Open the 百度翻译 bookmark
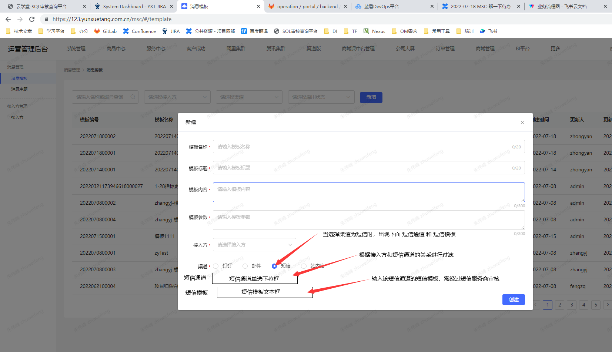The height and width of the screenshot is (352, 612). coord(254,31)
